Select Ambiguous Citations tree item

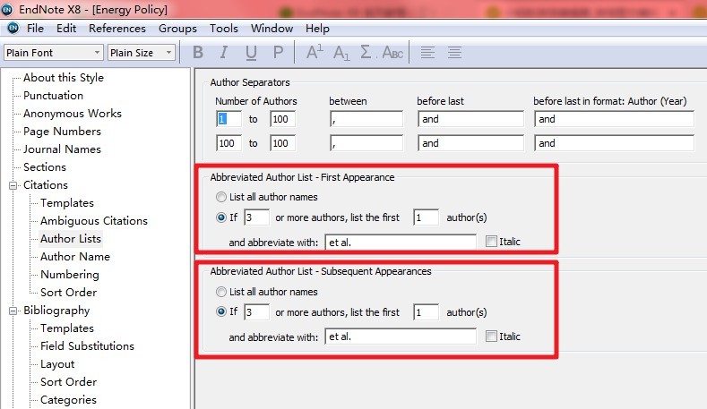click(x=94, y=221)
